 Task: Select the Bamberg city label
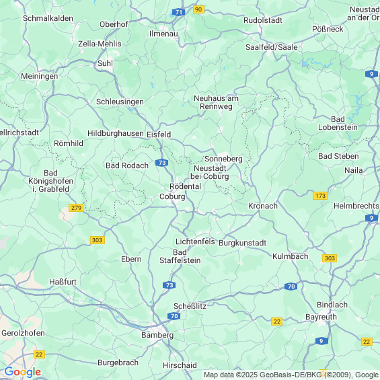point(157,335)
